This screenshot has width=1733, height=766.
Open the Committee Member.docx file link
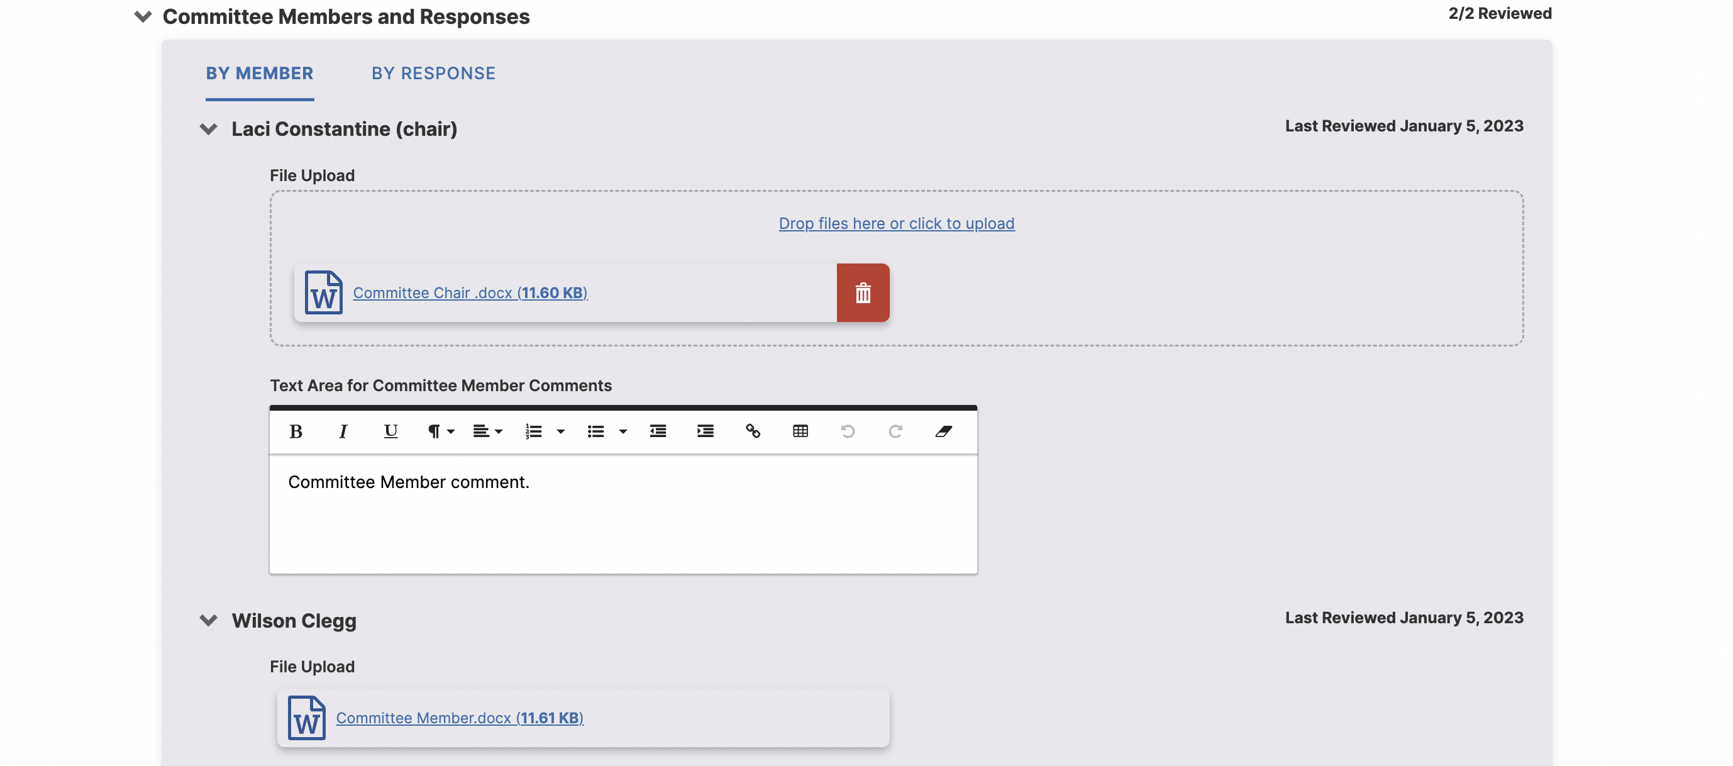pyautogui.click(x=460, y=718)
